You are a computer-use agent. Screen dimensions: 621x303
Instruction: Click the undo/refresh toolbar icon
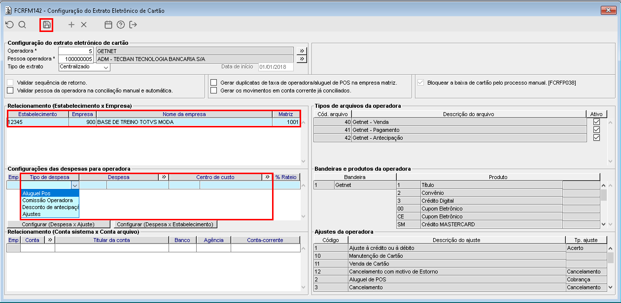tap(10, 25)
